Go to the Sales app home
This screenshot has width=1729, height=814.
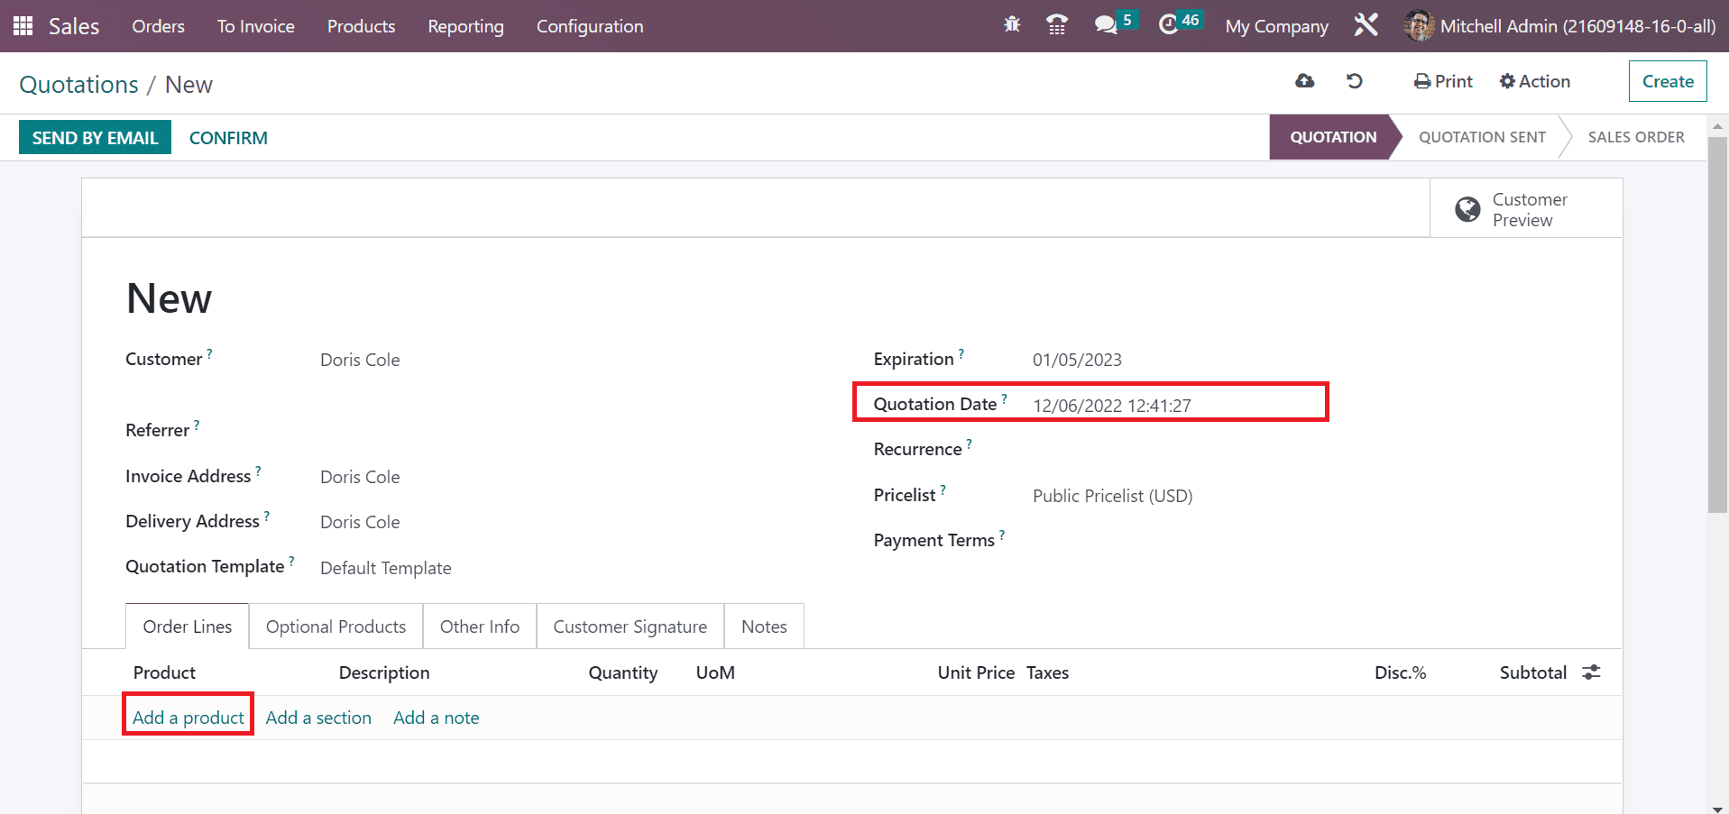(74, 26)
